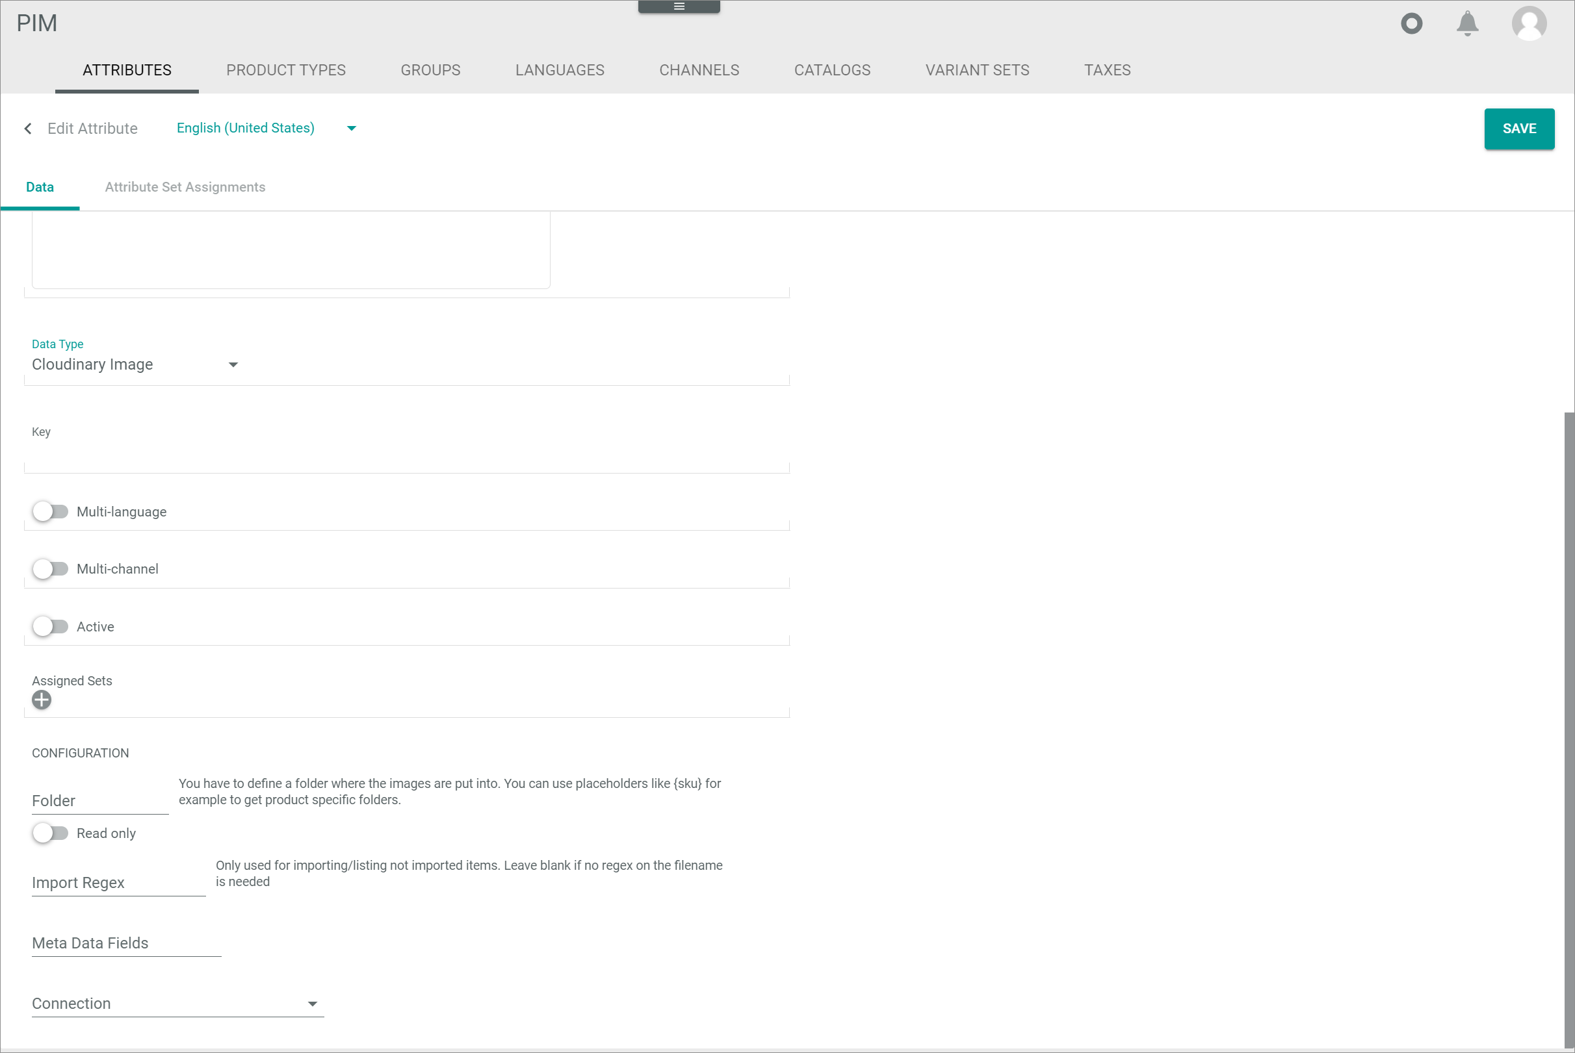1575x1053 pixels.
Task: Open the user profile avatar
Action: [1529, 23]
